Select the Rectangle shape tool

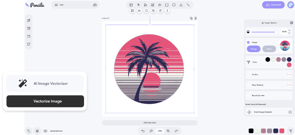tap(167, 5)
